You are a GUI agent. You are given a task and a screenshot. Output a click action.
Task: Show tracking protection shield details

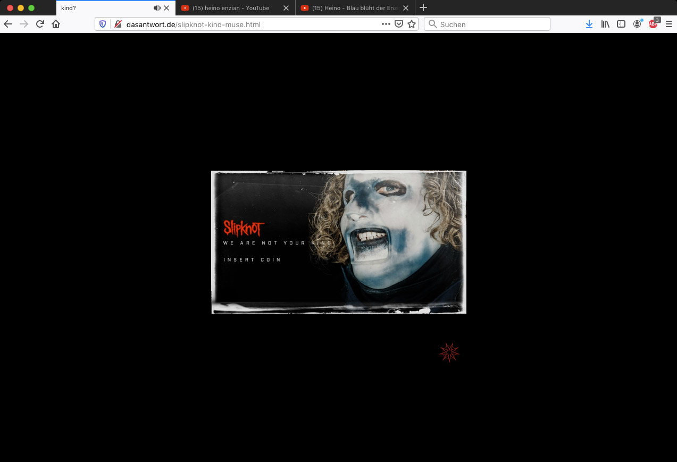click(103, 24)
